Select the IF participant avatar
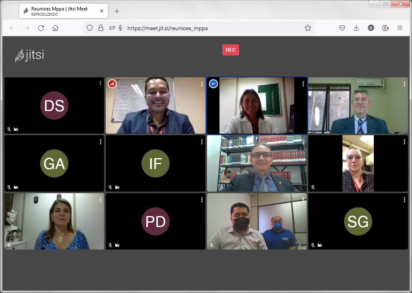The image size is (412, 293). [156, 163]
